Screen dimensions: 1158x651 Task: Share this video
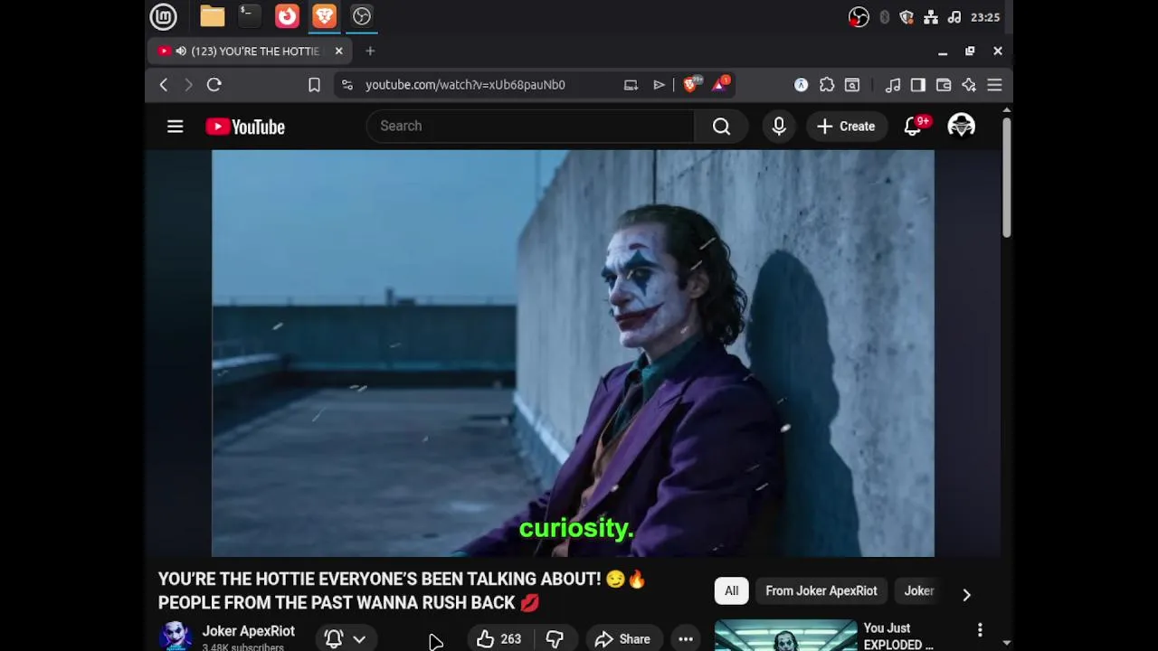click(x=622, y=639)
